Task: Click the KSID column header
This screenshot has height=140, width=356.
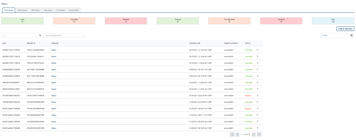Action: pos(4,43)
